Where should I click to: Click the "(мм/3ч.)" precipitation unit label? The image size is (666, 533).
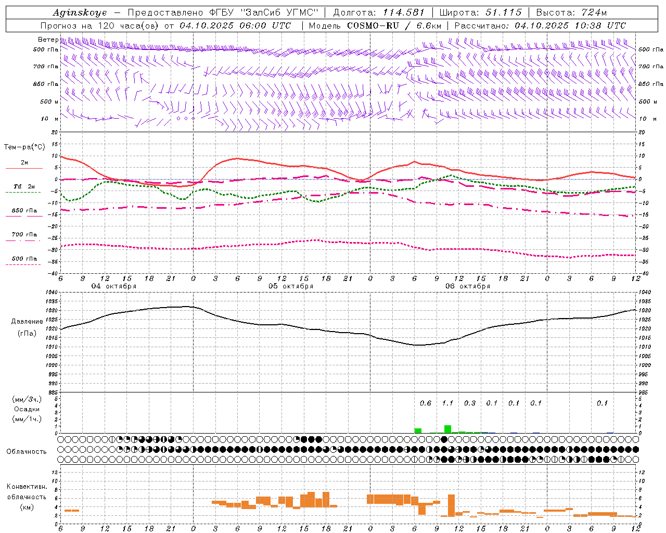27,399
